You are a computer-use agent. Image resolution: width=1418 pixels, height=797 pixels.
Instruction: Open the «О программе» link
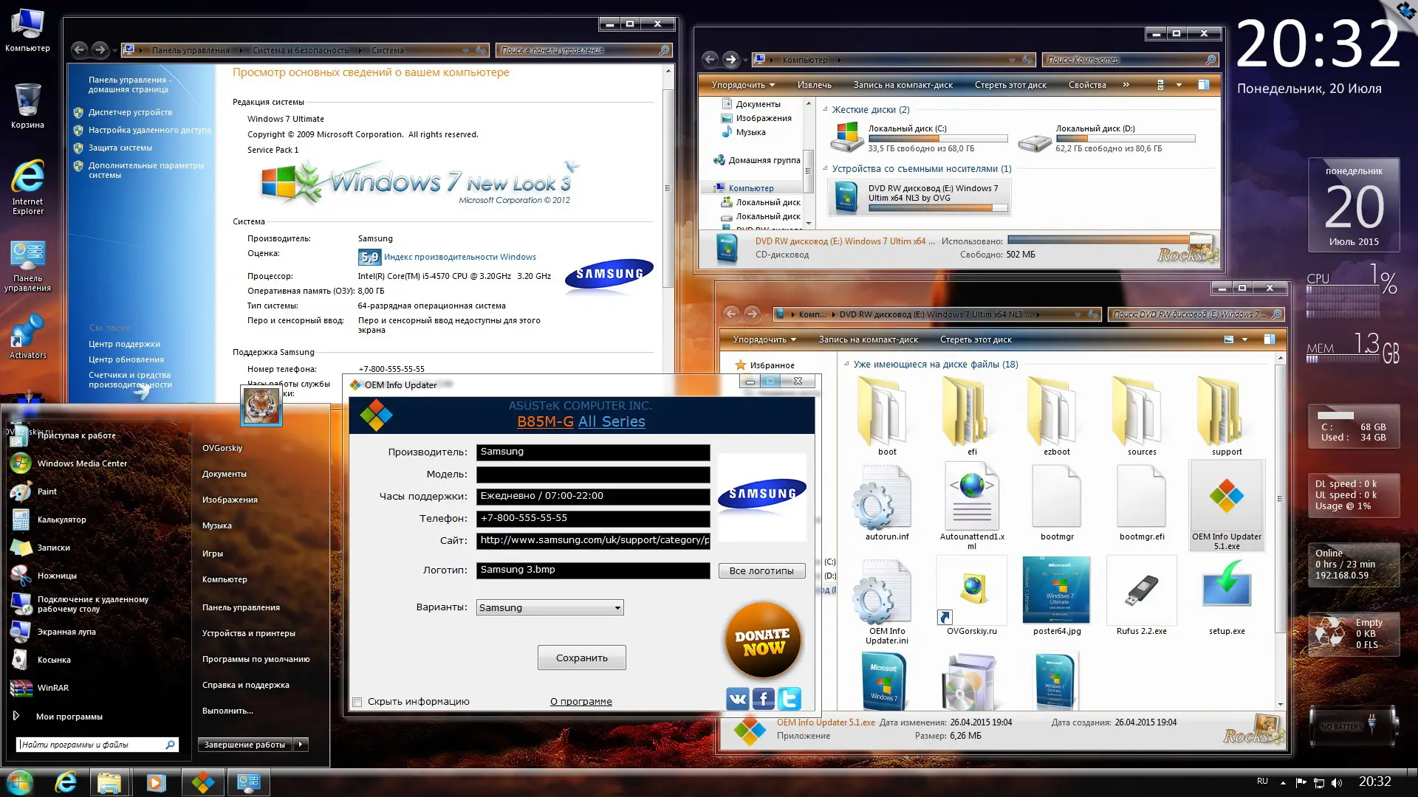pyautogui.click(x=581, y=701)
